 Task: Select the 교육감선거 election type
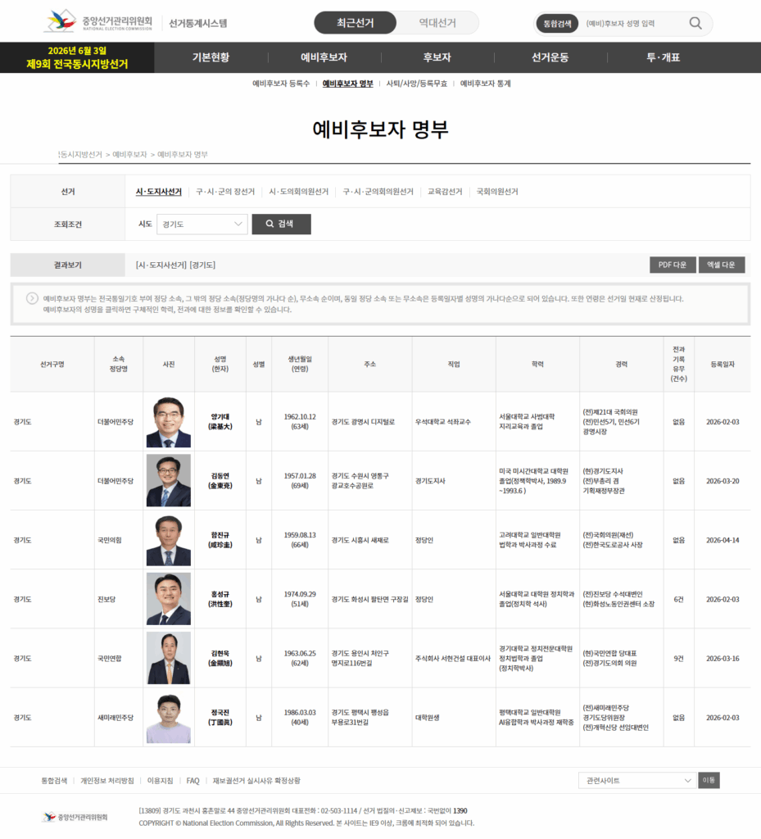point(445,192)
